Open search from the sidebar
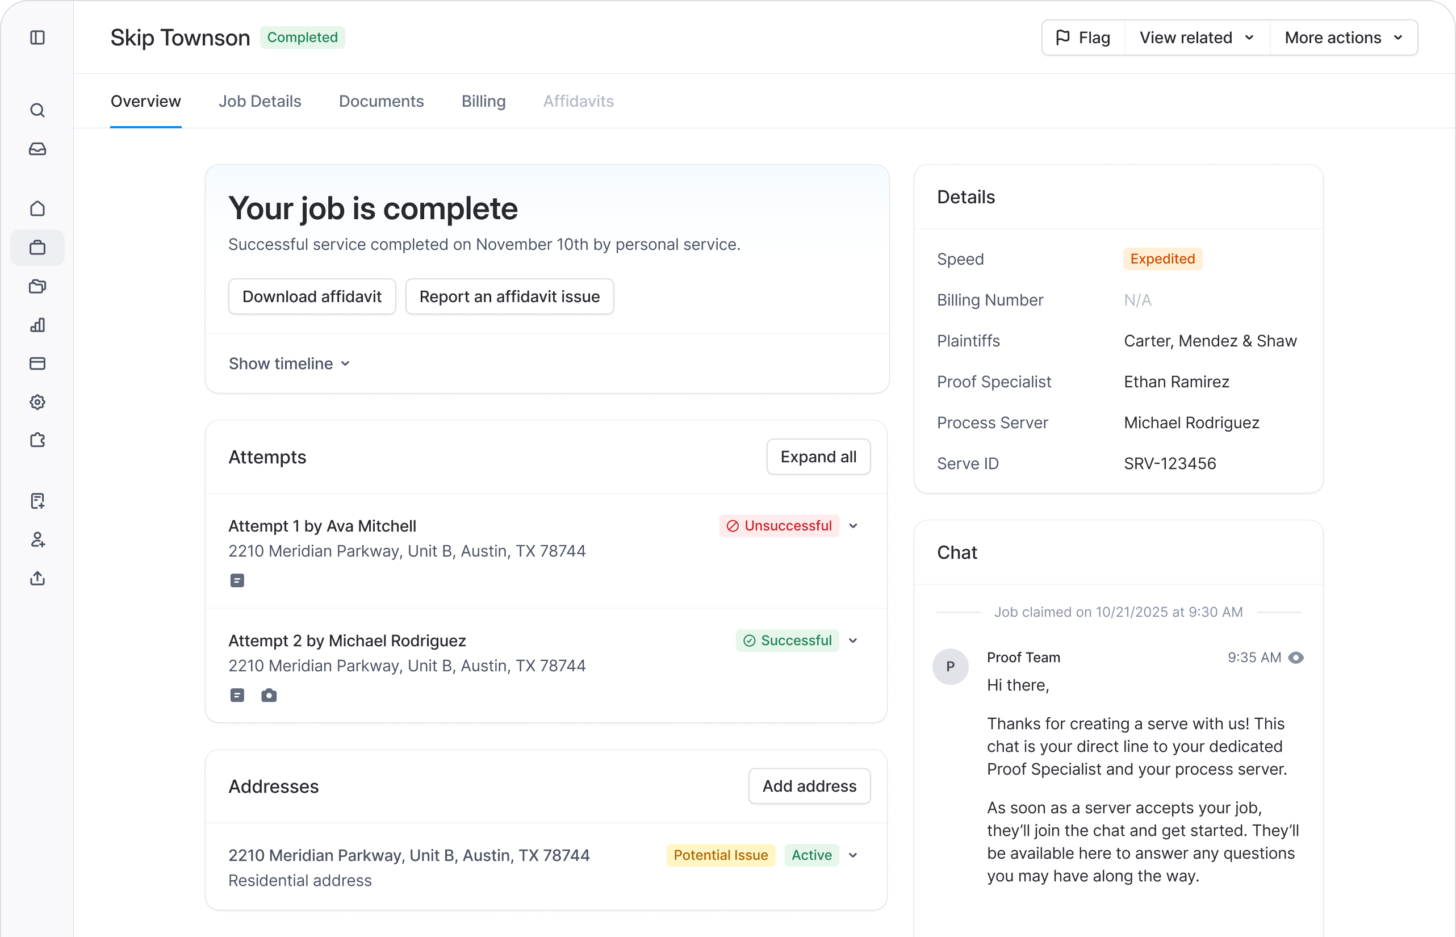 (37, 111)
